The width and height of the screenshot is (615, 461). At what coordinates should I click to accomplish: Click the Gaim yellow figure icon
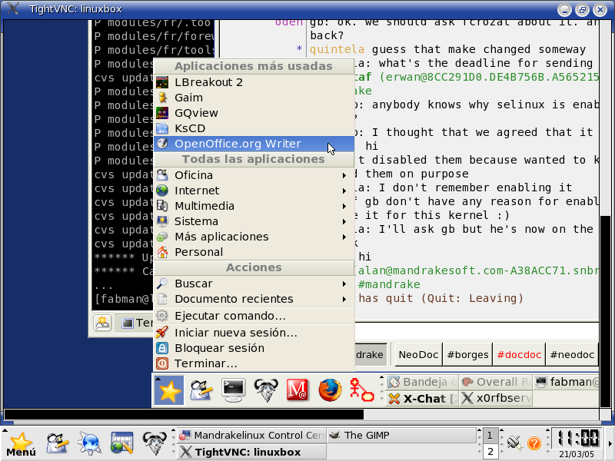point(162,98)
